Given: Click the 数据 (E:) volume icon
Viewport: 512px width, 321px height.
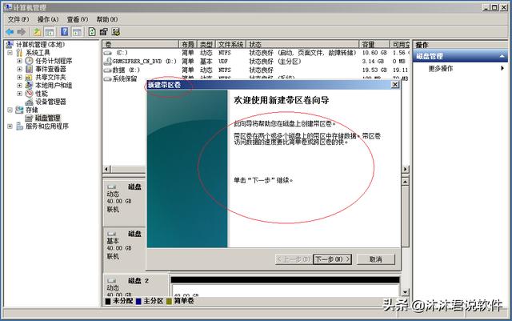Looking at the screenshot, I should [x=108, y=70].
